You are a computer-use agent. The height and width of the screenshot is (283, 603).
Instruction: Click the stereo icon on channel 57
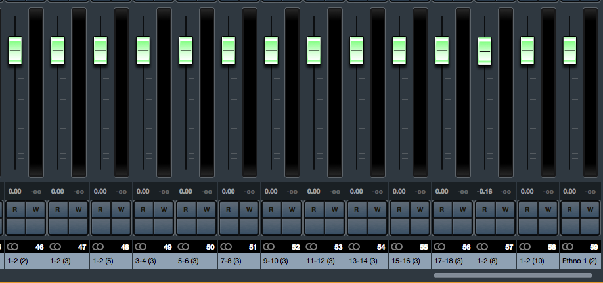pos(482,247)
